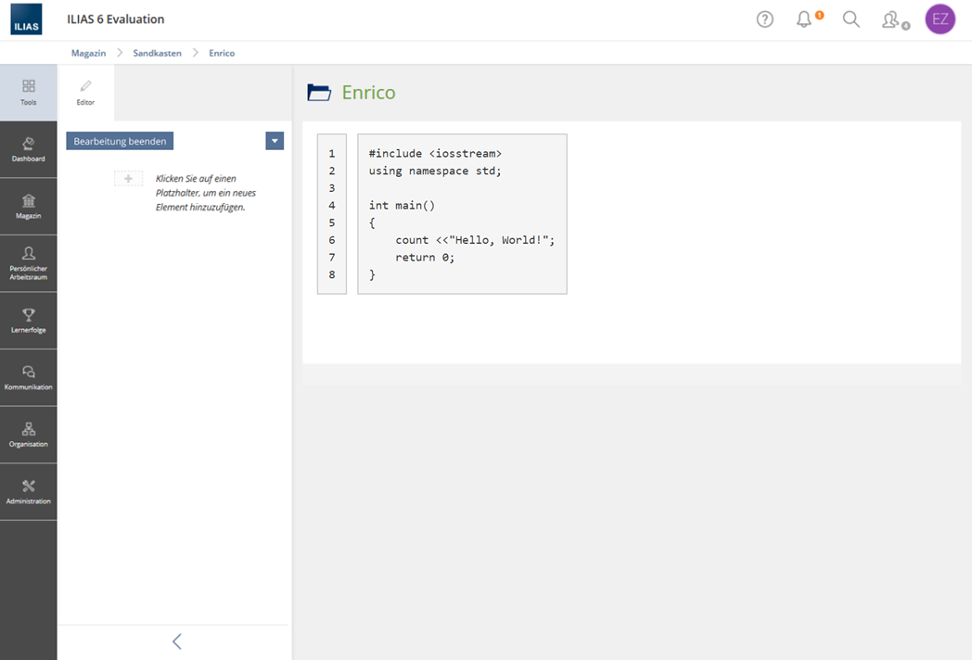Open the notifications bell icon
Screen dimensions: 972x660
805,19
